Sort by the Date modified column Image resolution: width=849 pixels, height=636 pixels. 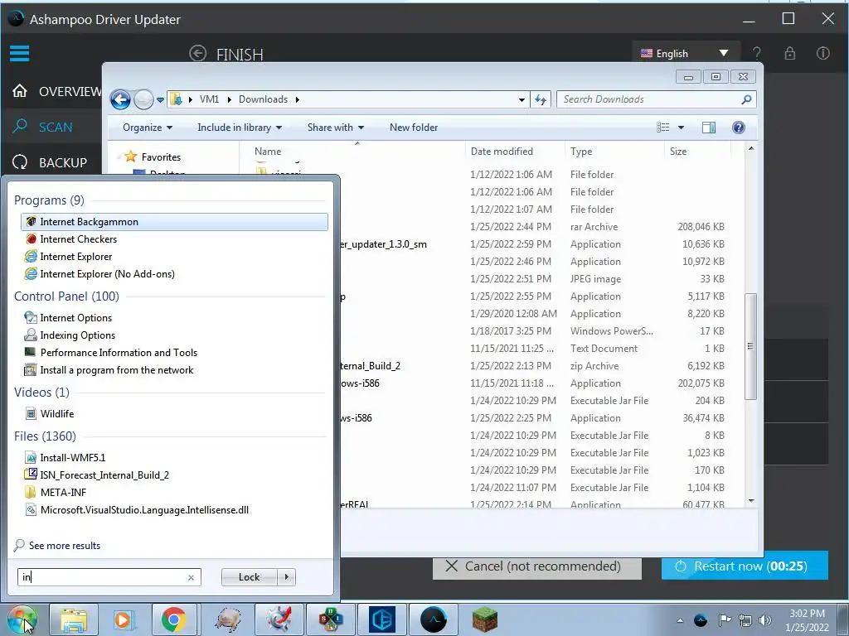(515, 152)
